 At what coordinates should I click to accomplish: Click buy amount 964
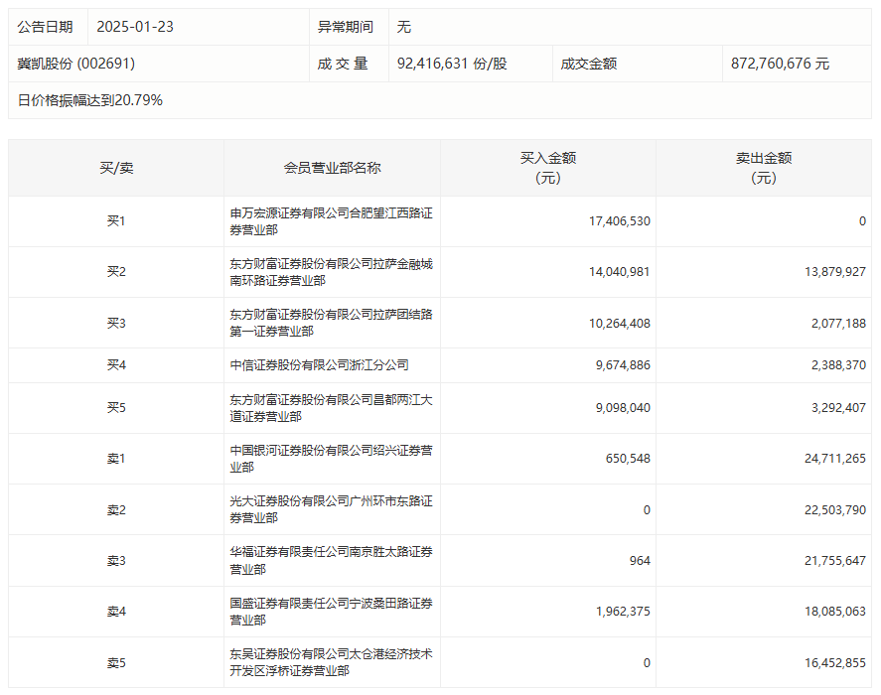click(x=640, y=561)
